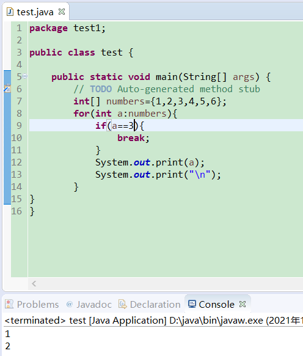Click the Problems view icon
This screenshot has width=303, height=356.
(x=9, y=304)
